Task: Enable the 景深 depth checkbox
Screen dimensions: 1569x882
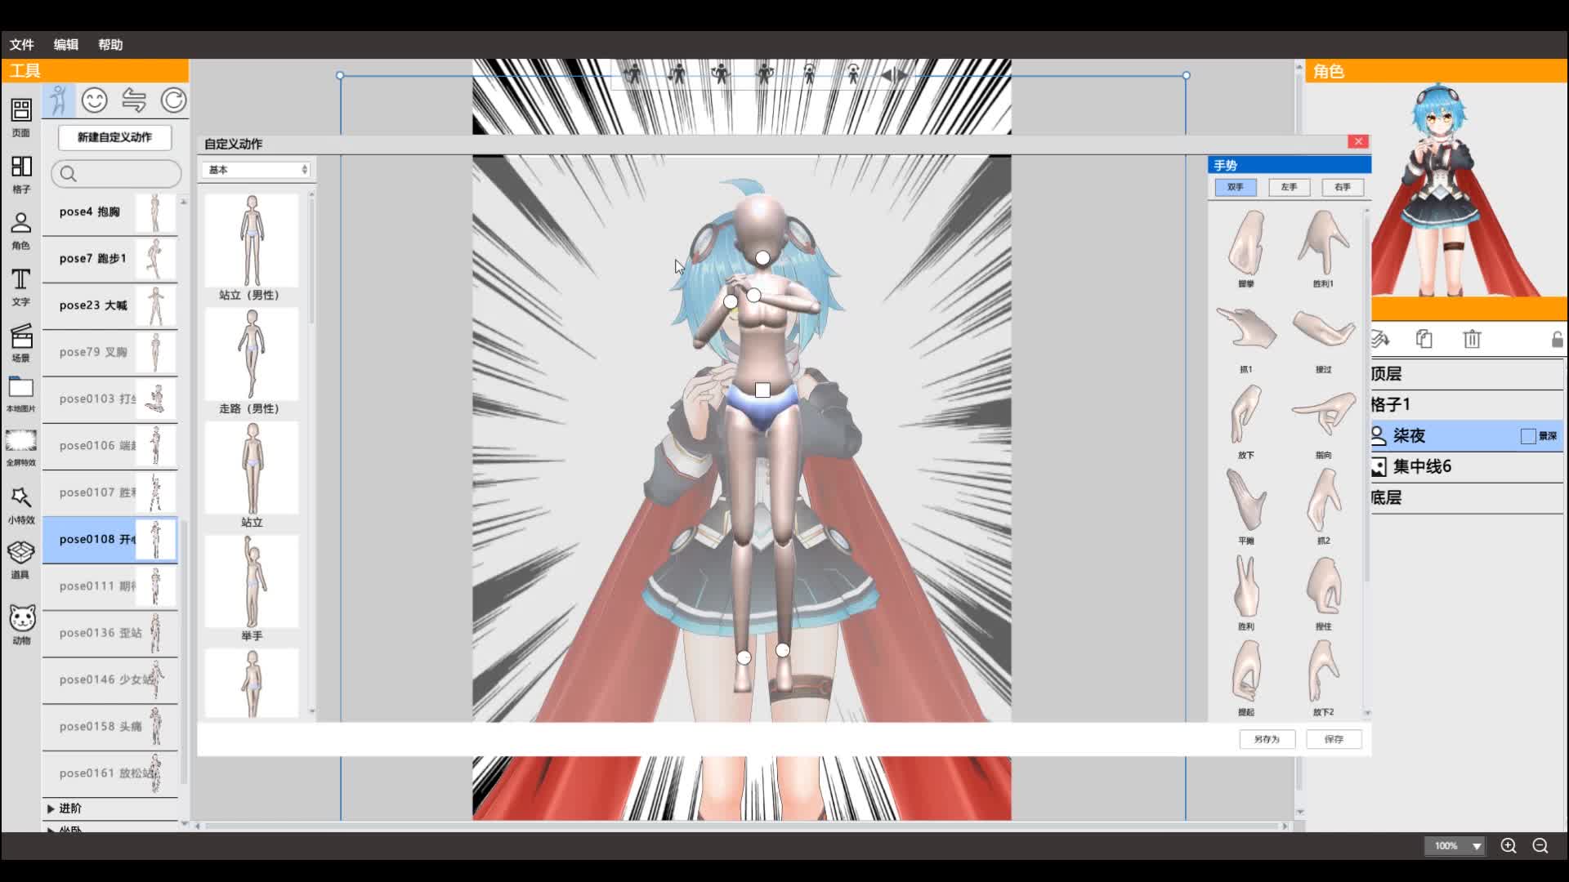Action: coord(1527,436)
